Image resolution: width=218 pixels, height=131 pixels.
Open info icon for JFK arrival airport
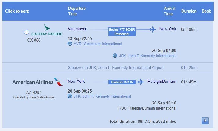click(115, 56)
